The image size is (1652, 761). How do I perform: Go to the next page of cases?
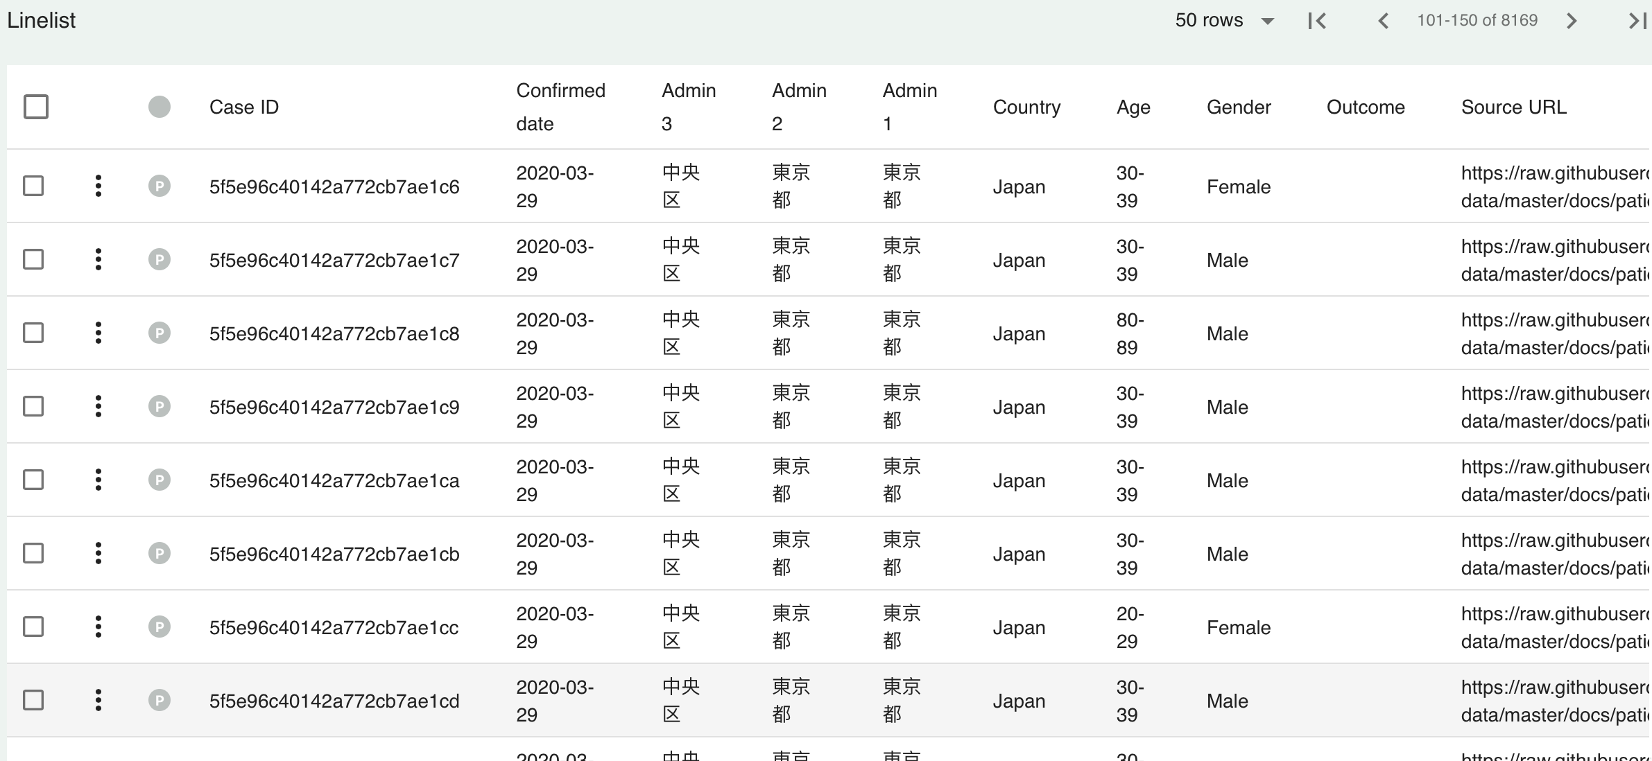pyautogui.click(x=1572, y=21)
